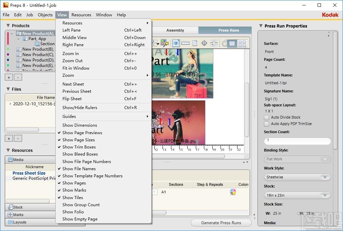Remove a file with Files minus button
Image resolution: width=343 pixels, height=231 pixels.
[x=18, y=139]
